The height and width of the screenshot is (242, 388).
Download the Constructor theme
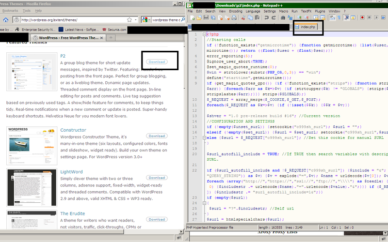point(157,136)
